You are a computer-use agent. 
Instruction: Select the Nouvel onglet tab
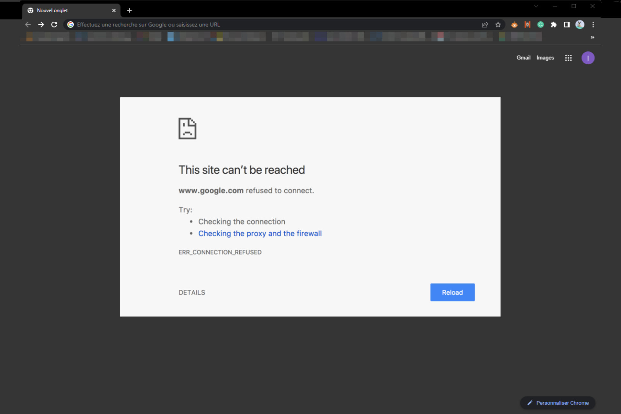point(71,10)
